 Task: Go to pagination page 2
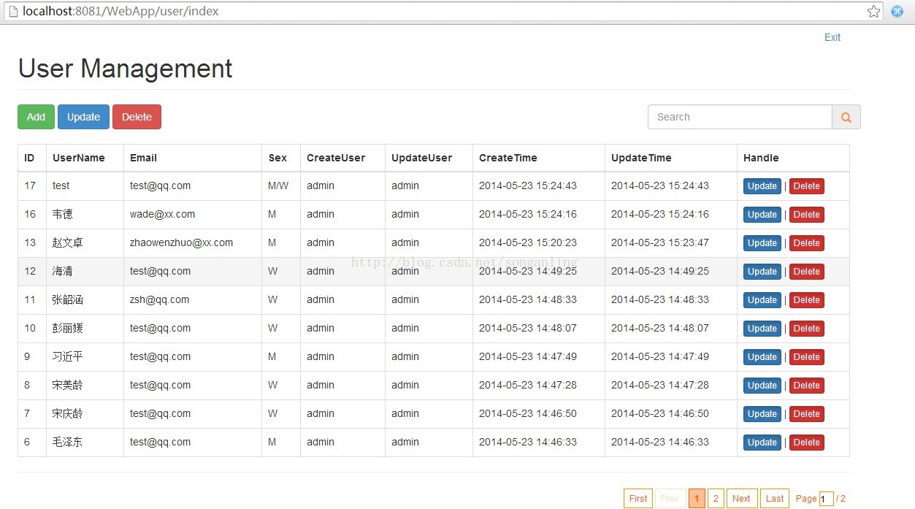click(x=716, y=499)
